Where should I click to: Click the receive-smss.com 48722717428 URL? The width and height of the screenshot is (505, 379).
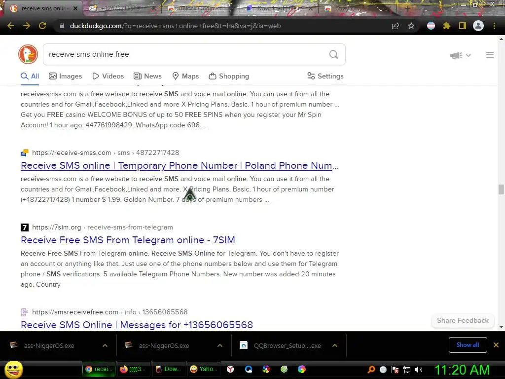click(x=106, y=153)
